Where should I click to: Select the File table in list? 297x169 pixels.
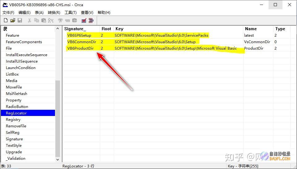pos(9,48)
